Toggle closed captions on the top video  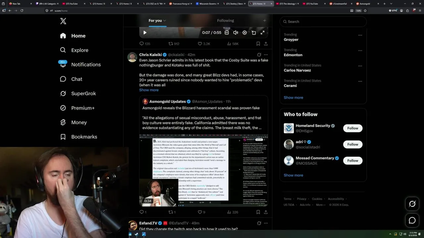click(227, 33)
